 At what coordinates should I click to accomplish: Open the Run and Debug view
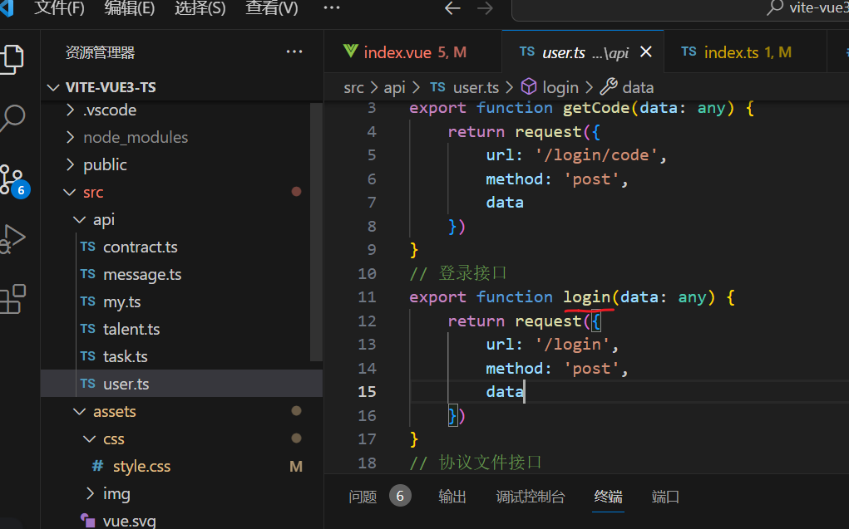(x=12, y=238)
